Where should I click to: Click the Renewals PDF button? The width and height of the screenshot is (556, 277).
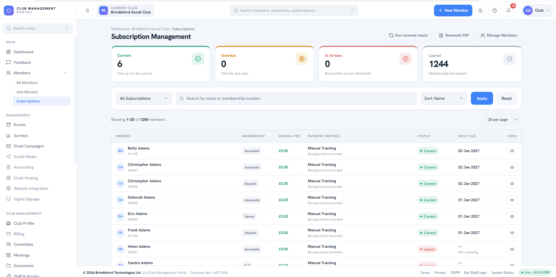(x=454, y=35)
